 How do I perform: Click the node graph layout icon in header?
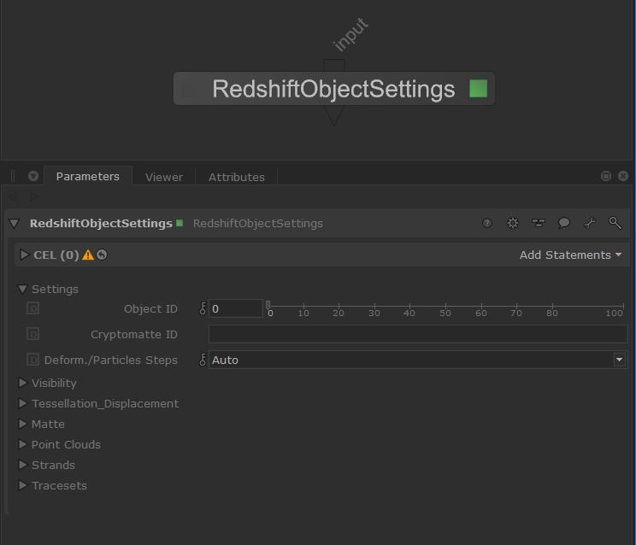pos(539,223)
